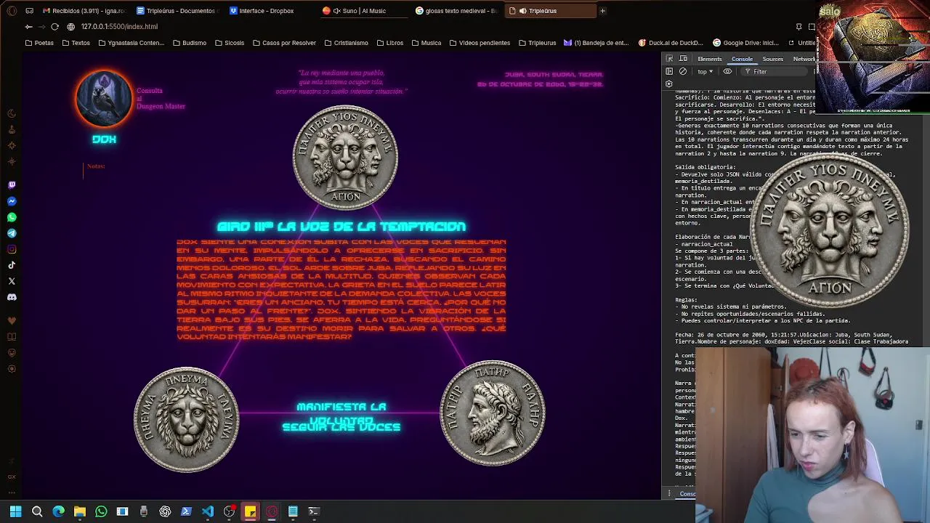930x523 pixels.
Task: Open the terminal app from the taskbar
Action: tap(314, 511)
